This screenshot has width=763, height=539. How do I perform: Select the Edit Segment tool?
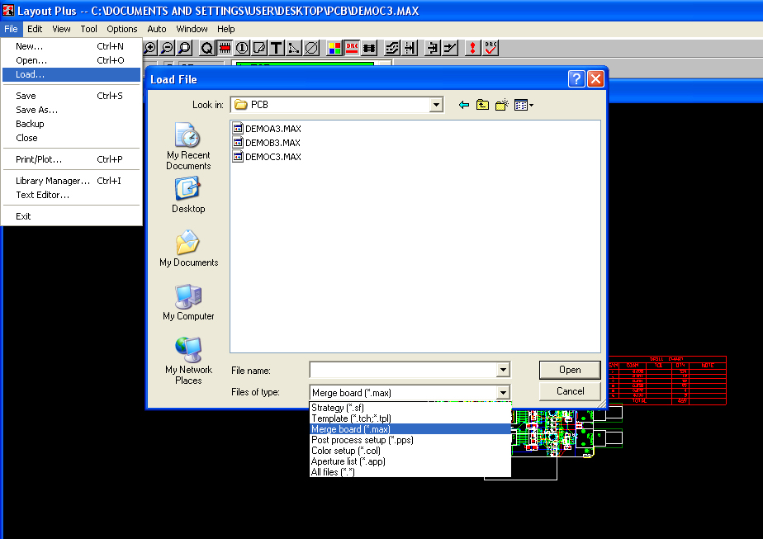[432, 48]
